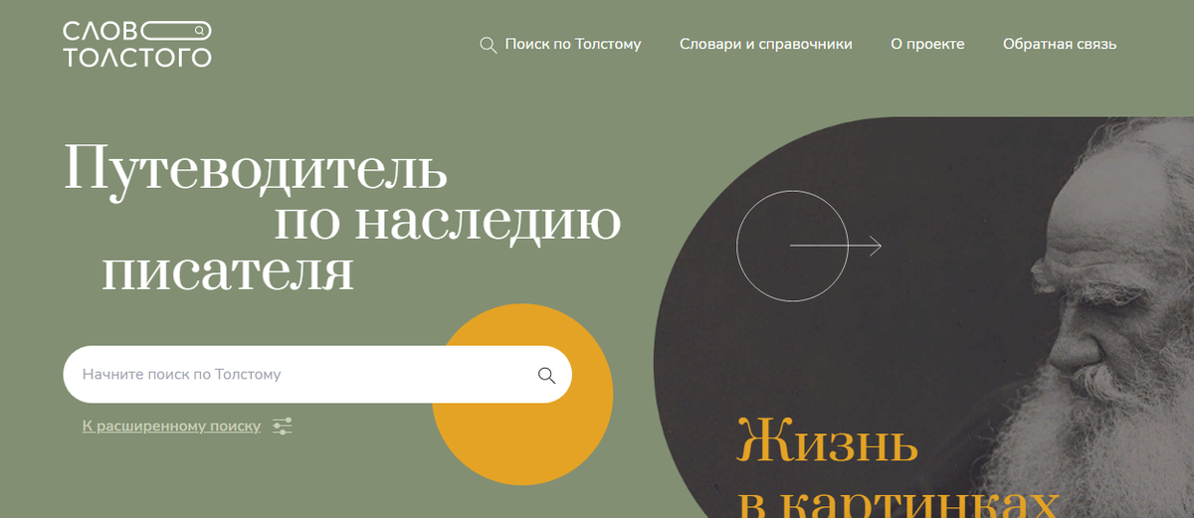Open Обратная связь page
The height and width of the screenshot is (518, 1194).
pyautogui.click(x=1060, y=44)
